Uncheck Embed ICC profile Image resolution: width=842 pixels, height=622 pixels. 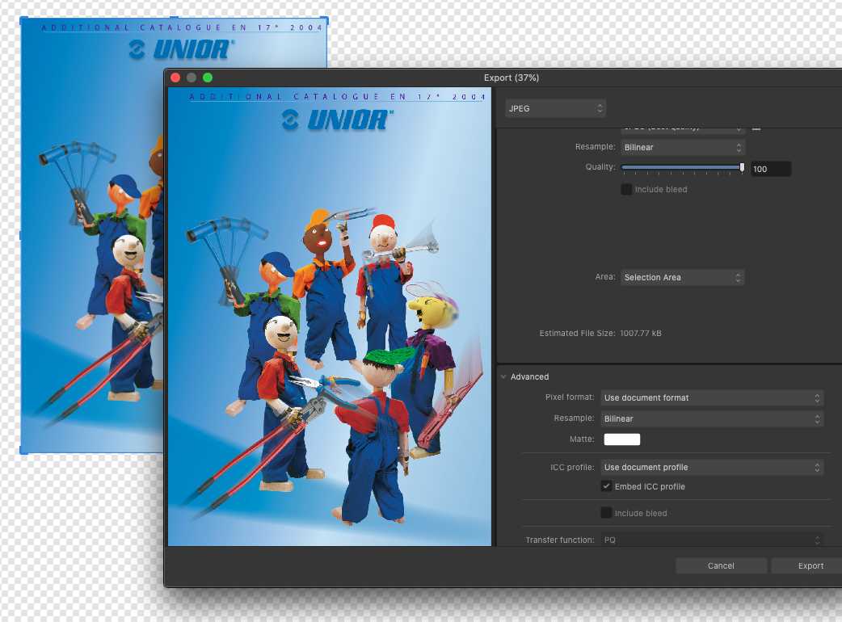coord(606,486)
